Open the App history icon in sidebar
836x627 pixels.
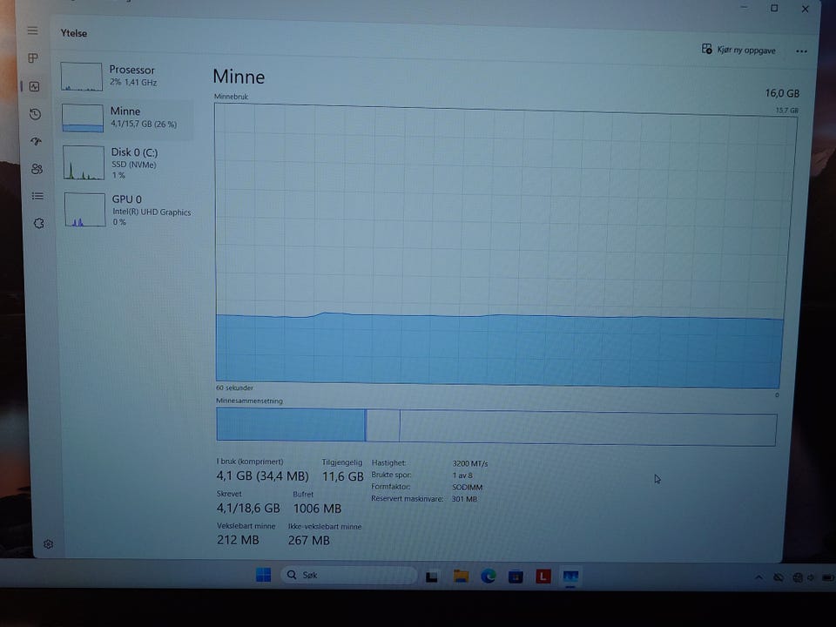click(x=35, y=114)
